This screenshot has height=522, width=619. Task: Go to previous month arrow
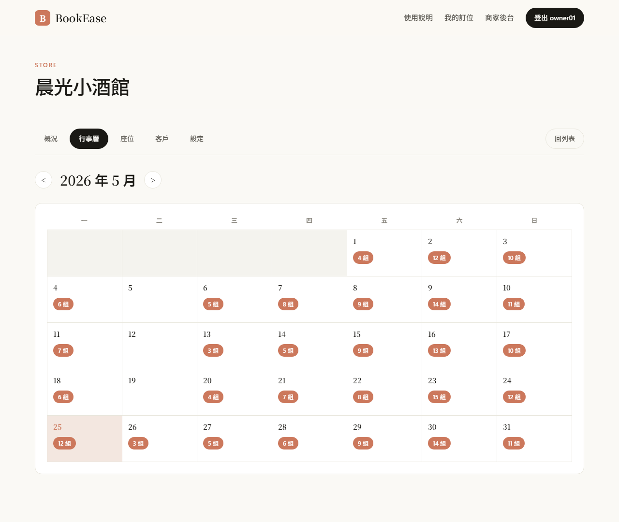(44, 180)
